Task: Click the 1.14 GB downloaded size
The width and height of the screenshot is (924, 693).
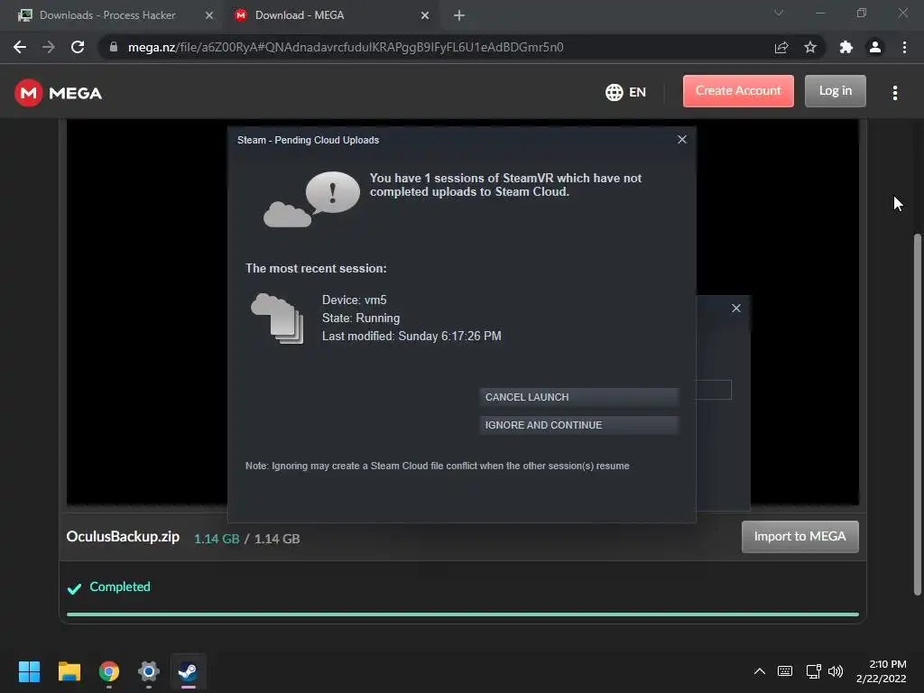Action: (217, 539)
